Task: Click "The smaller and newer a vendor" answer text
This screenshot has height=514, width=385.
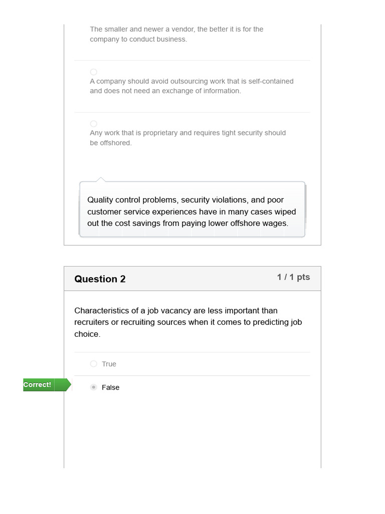Action: pos(176,29)
